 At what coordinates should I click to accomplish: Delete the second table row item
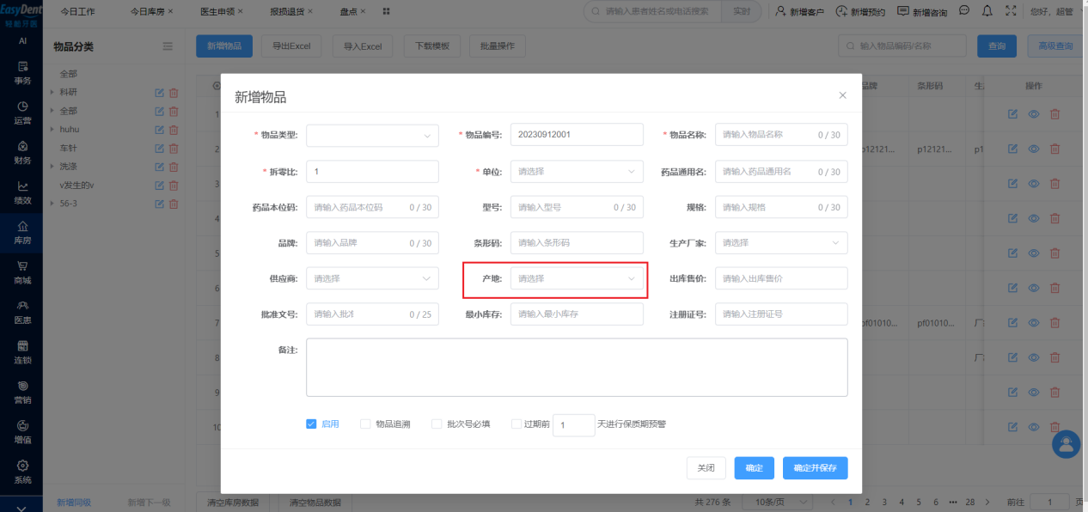pos(1055,149)
